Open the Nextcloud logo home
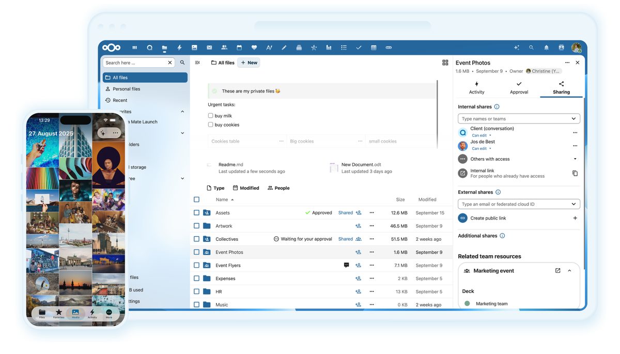 pyautogui.click(x=111, y=48)
